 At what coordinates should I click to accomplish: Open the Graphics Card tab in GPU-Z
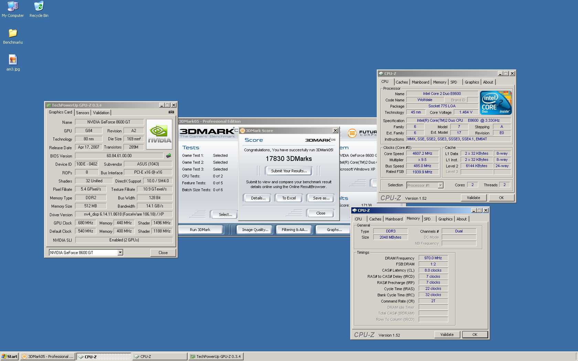pyautogui.click(x=61, y=112)
